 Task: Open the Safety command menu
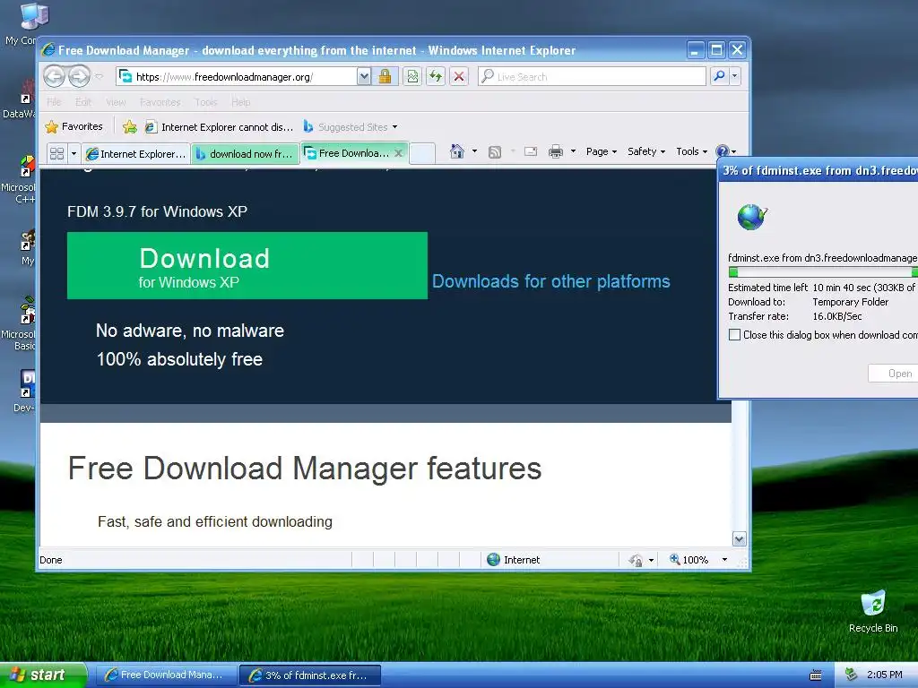pyautogui.click(x=646, y=151)
